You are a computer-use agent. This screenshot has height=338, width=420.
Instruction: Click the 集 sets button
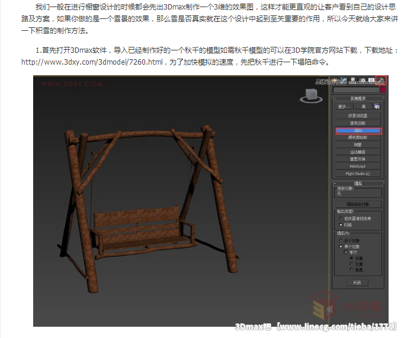[x=363, y=106]
